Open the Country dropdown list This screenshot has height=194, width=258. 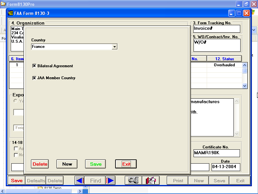tap(114, 47)
